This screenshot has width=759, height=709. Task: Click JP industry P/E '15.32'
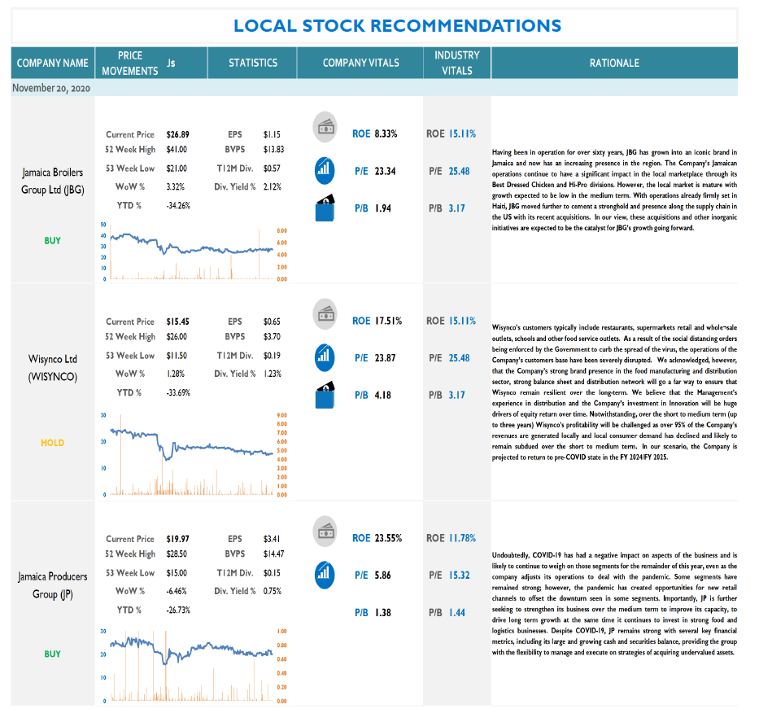pos(459,576)
